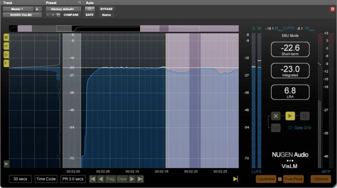
Task: Click the yellow follow-latest arrow icon
Action: (x=235, y=179)
